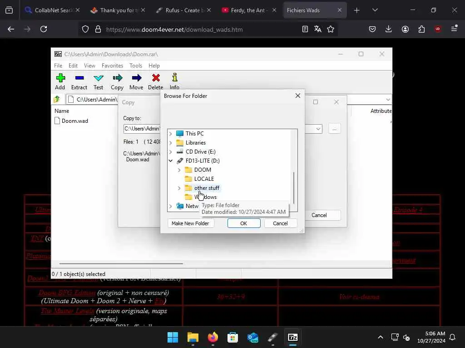465x348 pixels.
Task: Click OK in Browse For Folder
Action: point(244,223)
